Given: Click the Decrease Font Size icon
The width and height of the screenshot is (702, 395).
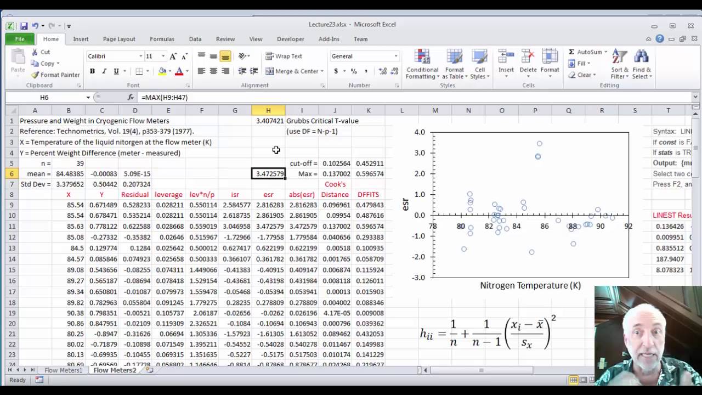Looking at the screenshot, I should pos(184,56).
